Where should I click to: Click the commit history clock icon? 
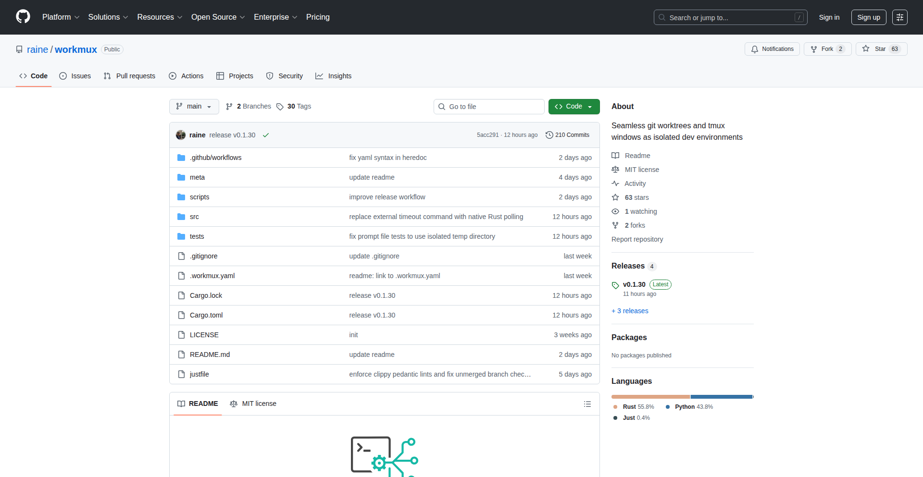[549, 135]
